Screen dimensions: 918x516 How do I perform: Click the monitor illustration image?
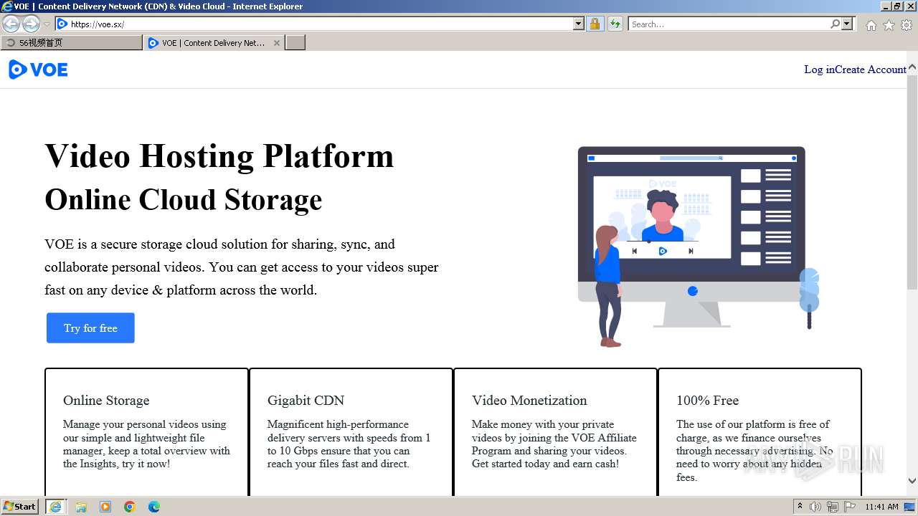coord(697,247)
